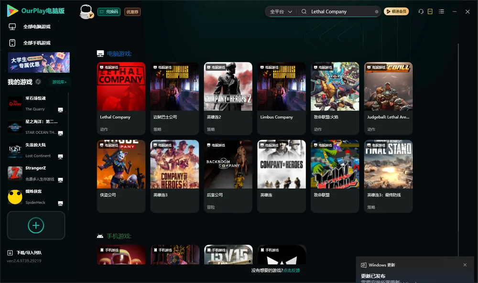The height and width of the screenshot is (283, 478).
Task: Open the 英雄连2 game card
Action: (x=228, y=98)
